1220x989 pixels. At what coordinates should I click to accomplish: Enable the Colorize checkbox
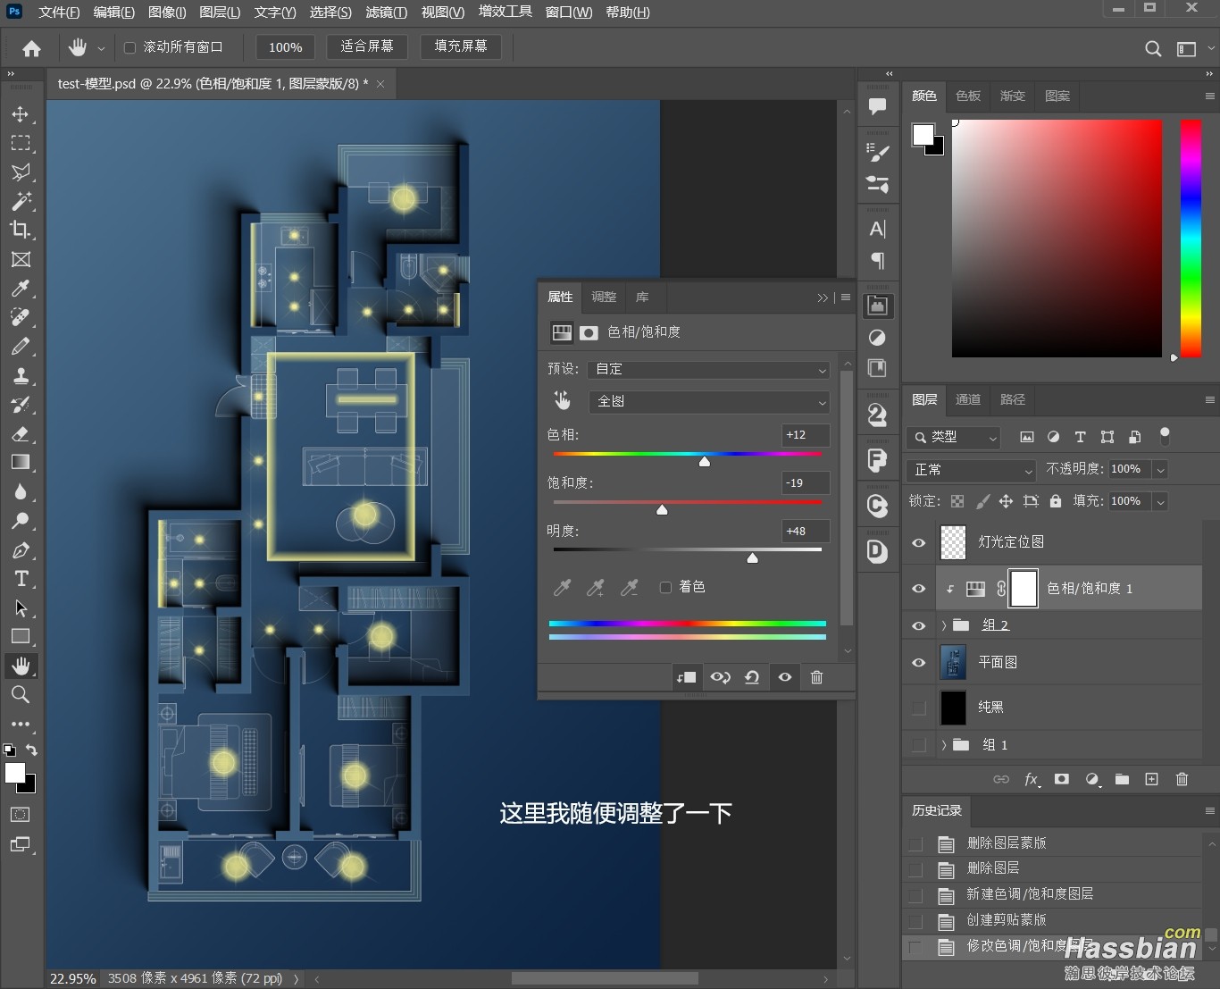click(x=665, y=587)
